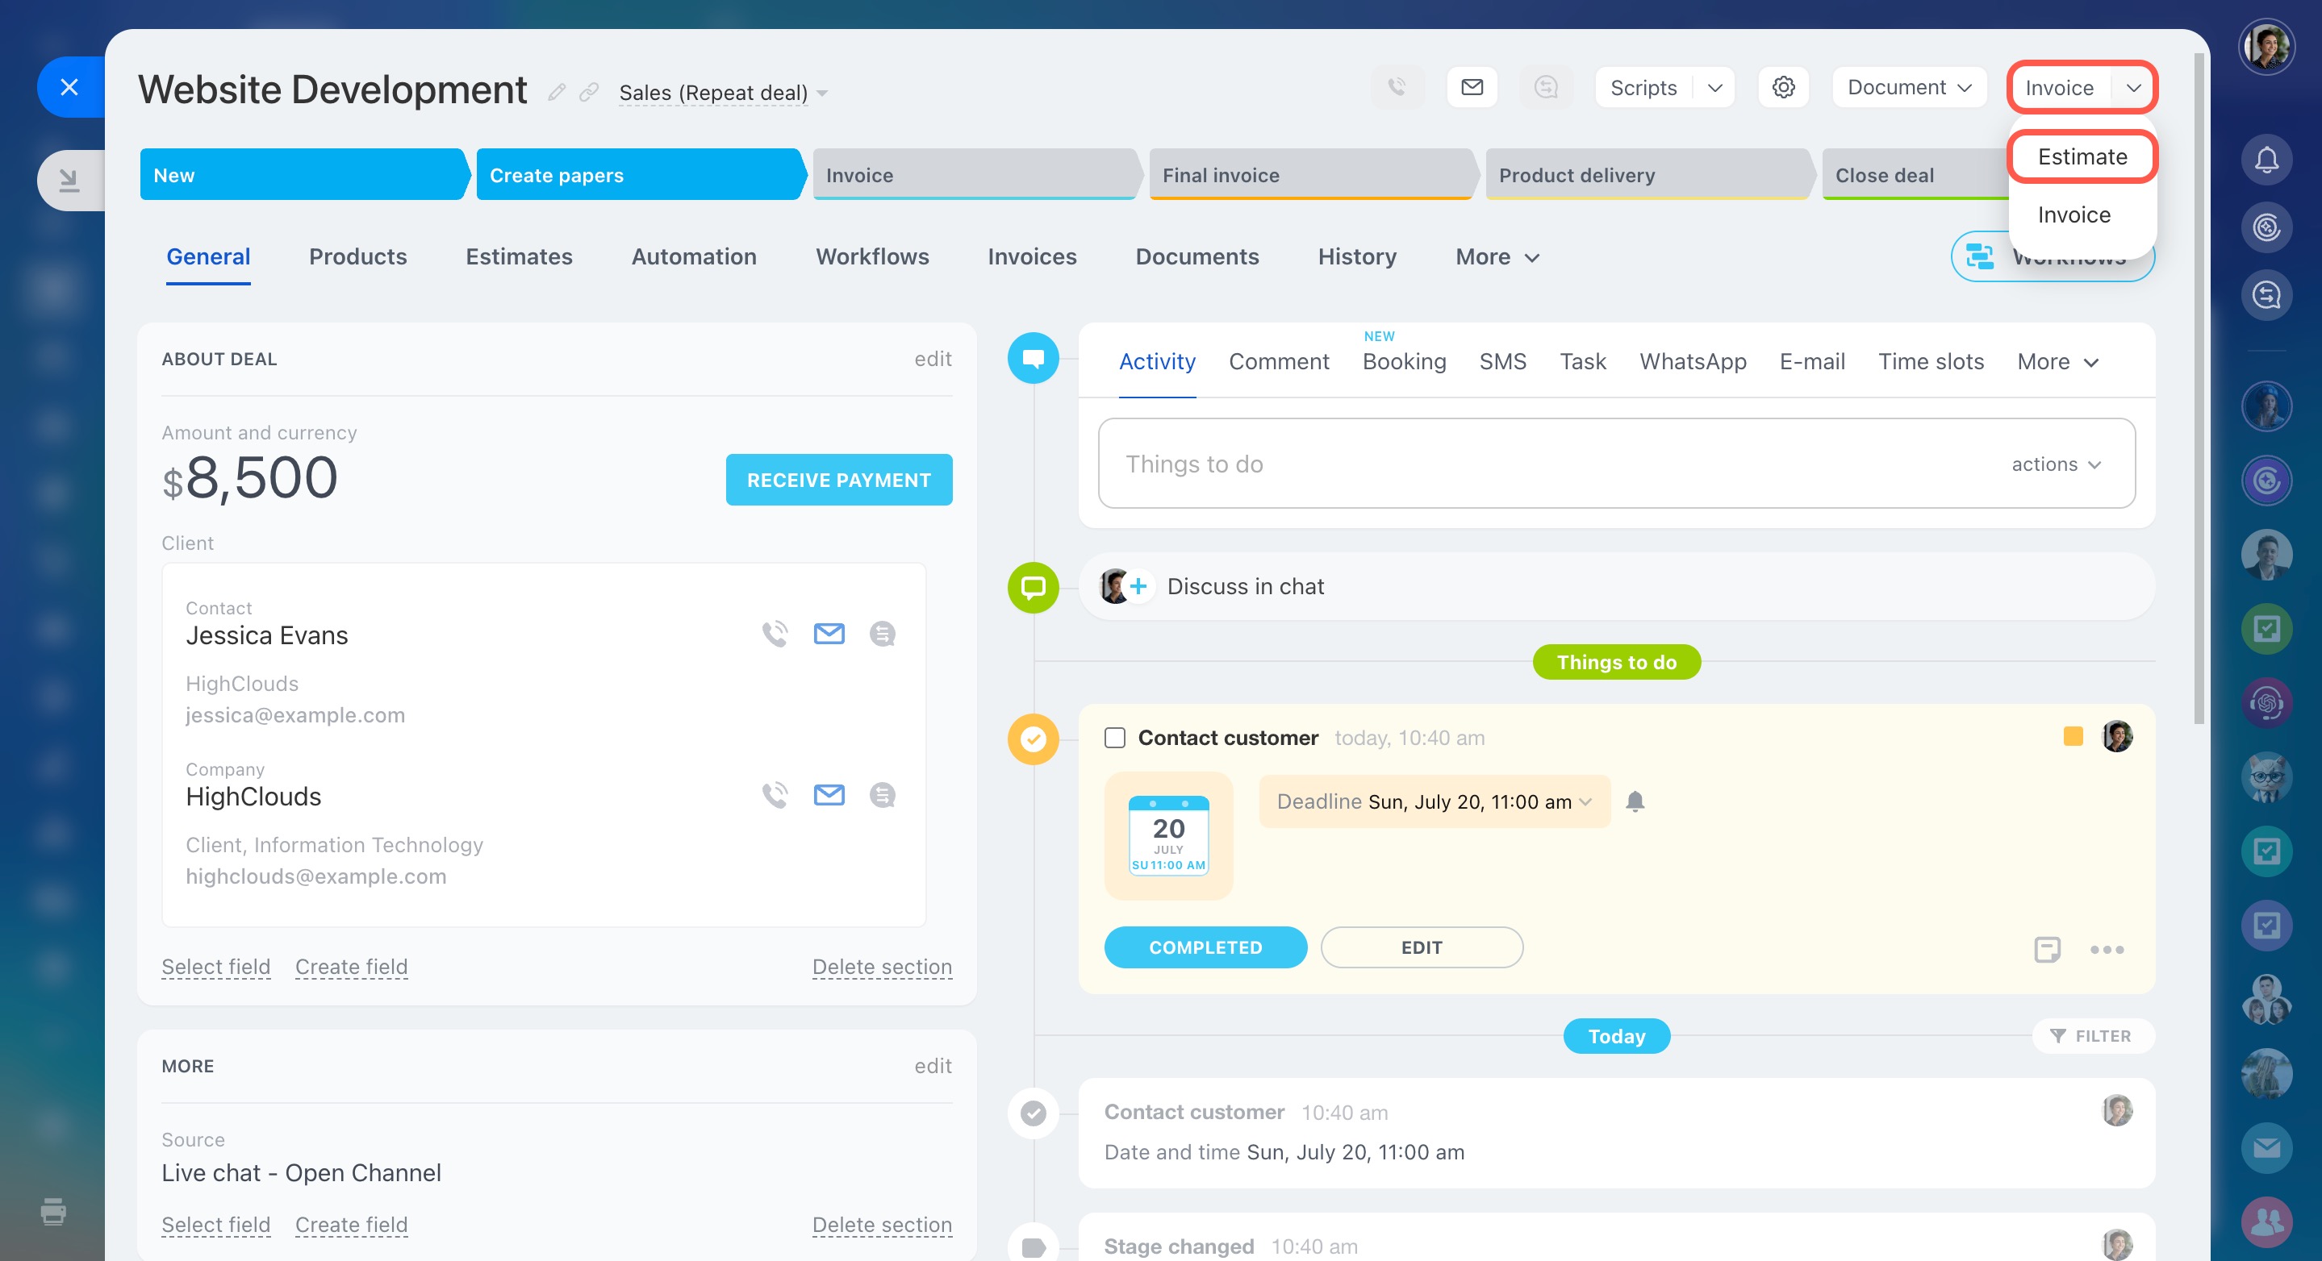Click the pencil icon to rename deal

557,92
